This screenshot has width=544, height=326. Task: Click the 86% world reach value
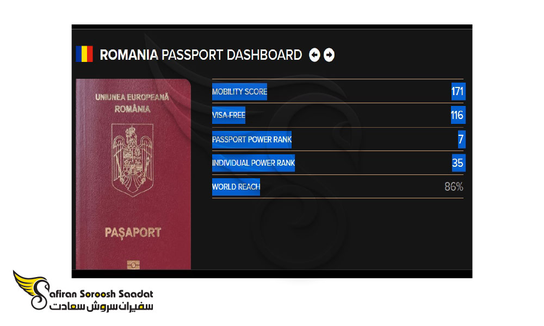454,187
